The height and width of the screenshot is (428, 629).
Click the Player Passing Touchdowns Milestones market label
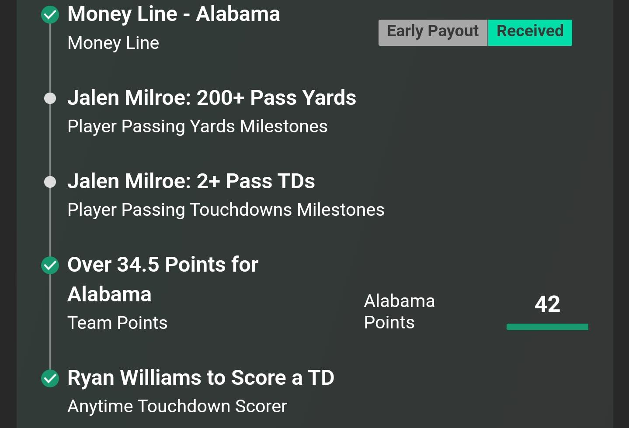pos(226,210)
